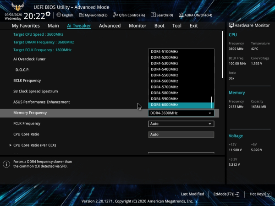Click +3.3V 3.312 V reading

click(234, 165)
